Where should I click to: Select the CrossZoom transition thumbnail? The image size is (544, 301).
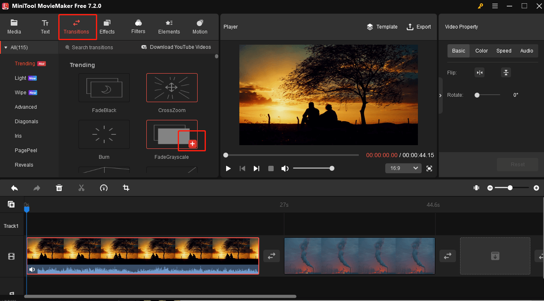(172, 88)
